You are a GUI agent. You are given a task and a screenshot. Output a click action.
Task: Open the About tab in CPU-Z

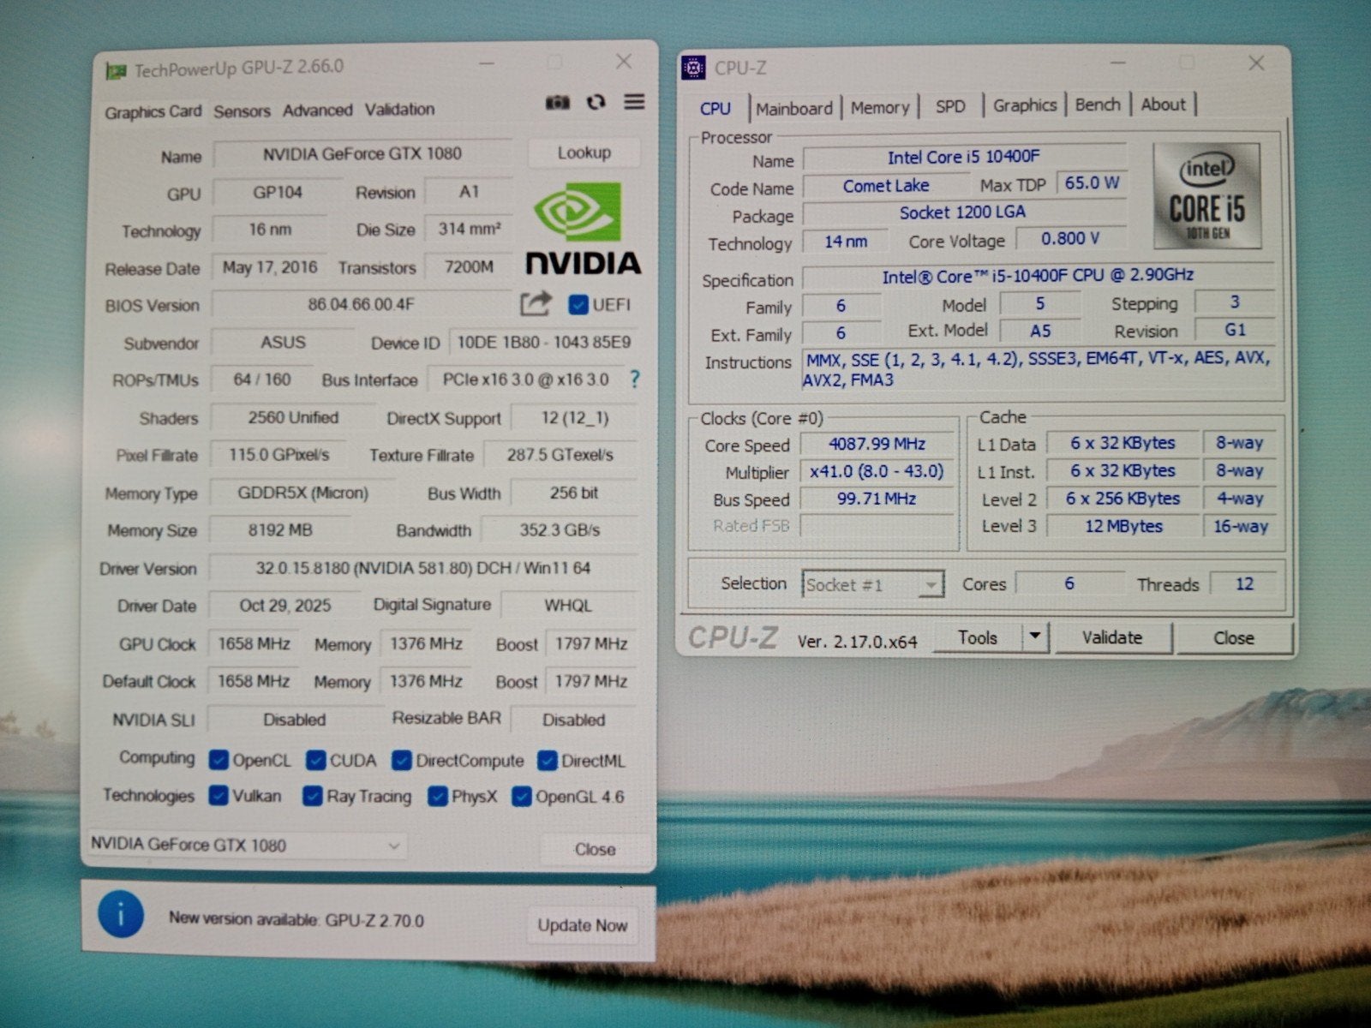pyautogui.click(x=1163, y=105)
